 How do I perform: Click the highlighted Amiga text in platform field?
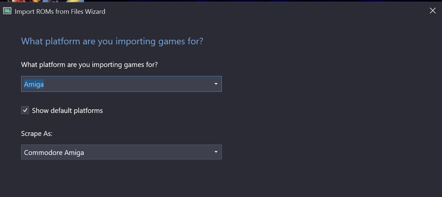[34, 84]
